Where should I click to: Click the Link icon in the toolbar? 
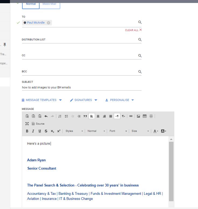pos(131,116)
